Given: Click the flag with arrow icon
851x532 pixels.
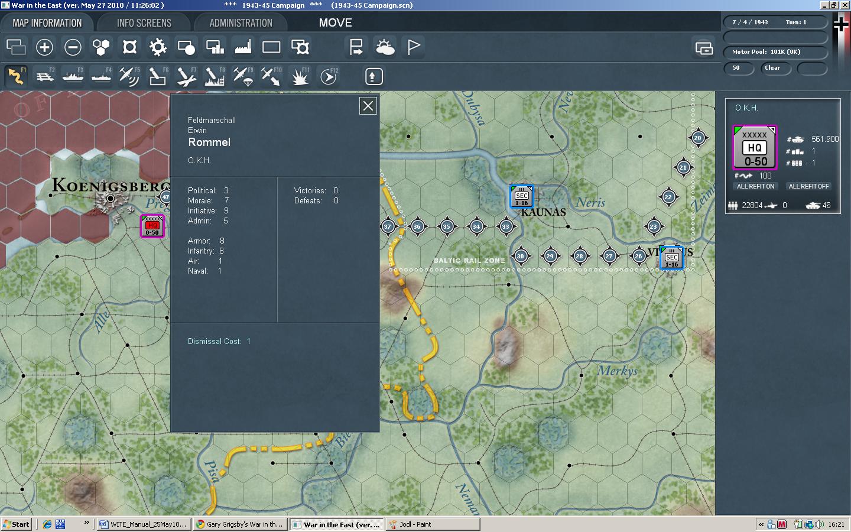Looking at the screenshot, I should click(356, 47).
